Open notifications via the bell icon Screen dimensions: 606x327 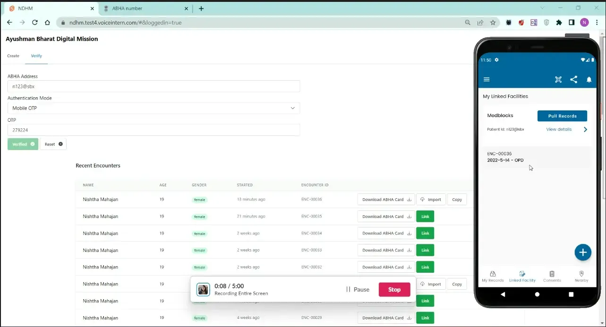pyautogui.click(x=589, y=79)
